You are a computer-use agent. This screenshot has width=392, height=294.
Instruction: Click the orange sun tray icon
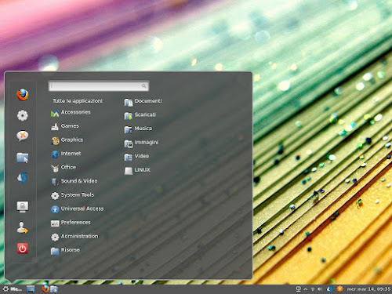[x=339, y=289]
